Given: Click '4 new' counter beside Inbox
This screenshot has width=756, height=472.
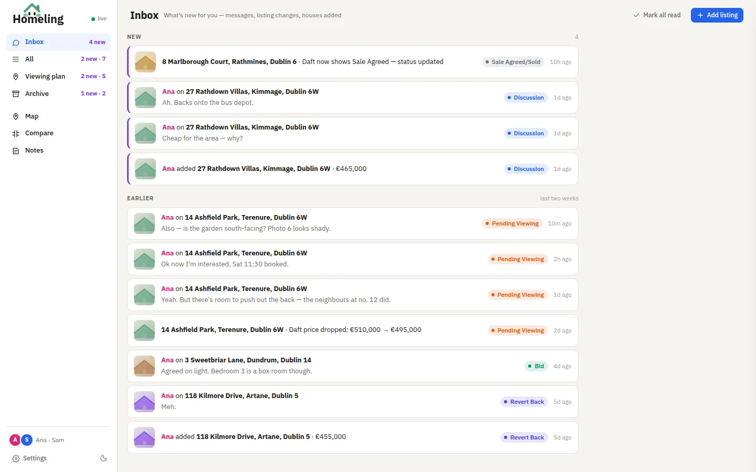Looking at the screenshot, I should point(97,42).
